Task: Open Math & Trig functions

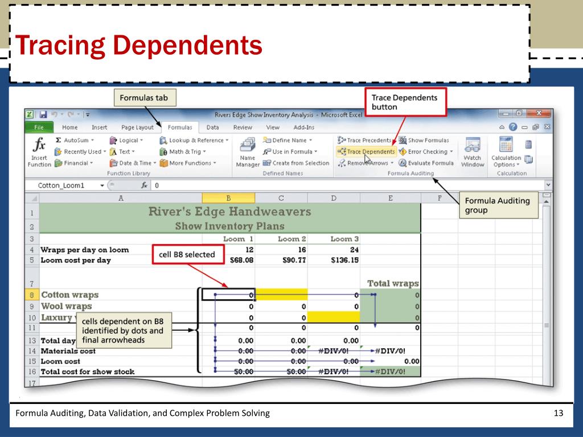Action: [x=182, y=151]
